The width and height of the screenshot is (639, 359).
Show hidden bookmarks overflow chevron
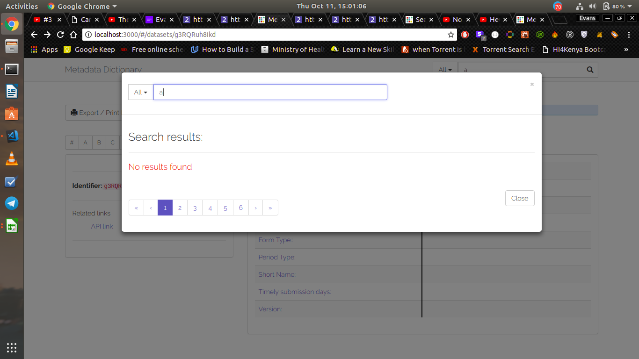click(626, 49)
